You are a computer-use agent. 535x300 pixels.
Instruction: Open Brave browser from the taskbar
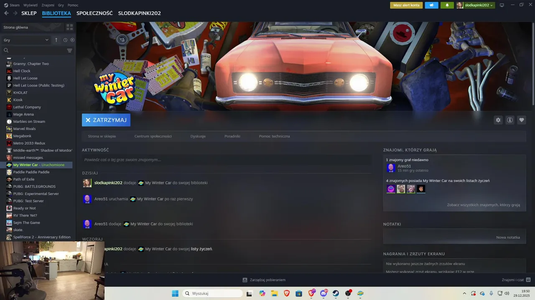pyautogui.click(x=287, y=293)
